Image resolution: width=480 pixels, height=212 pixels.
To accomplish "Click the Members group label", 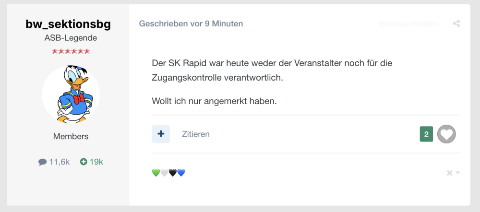I will click(x=71, y=137).
